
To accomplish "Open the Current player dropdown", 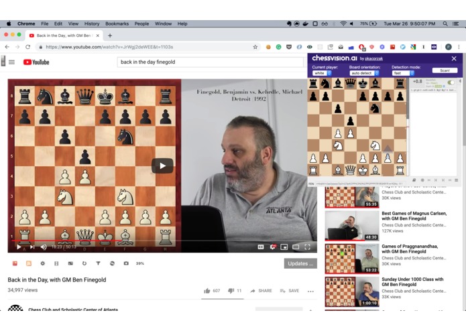I will pyautogui.click(x=322, y=73).
